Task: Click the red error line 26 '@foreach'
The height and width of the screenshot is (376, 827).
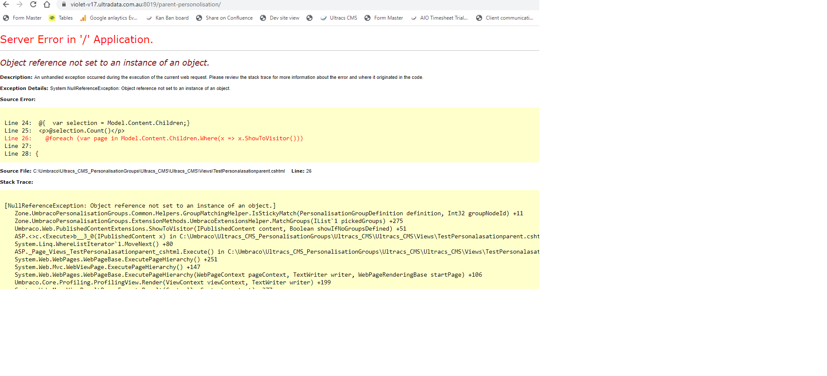Action: pyautogui.click(x=153, y=138)
